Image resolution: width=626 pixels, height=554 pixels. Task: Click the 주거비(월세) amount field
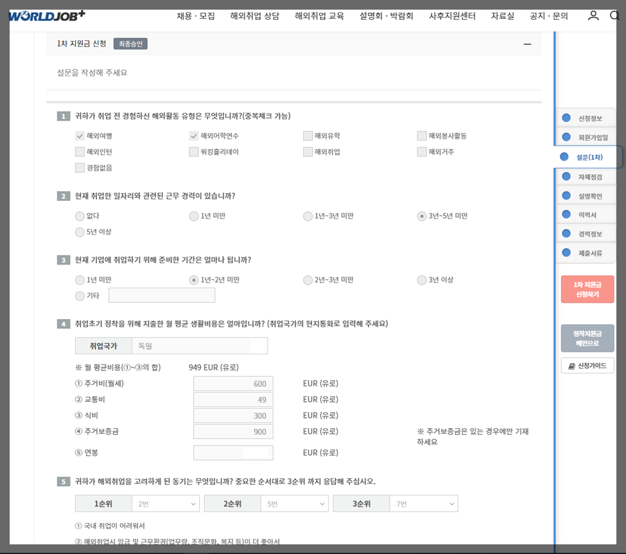click(233, 384)
